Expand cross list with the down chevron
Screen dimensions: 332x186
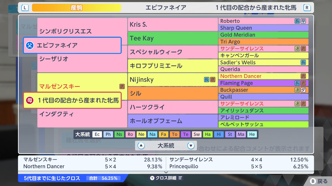point(166,172)
